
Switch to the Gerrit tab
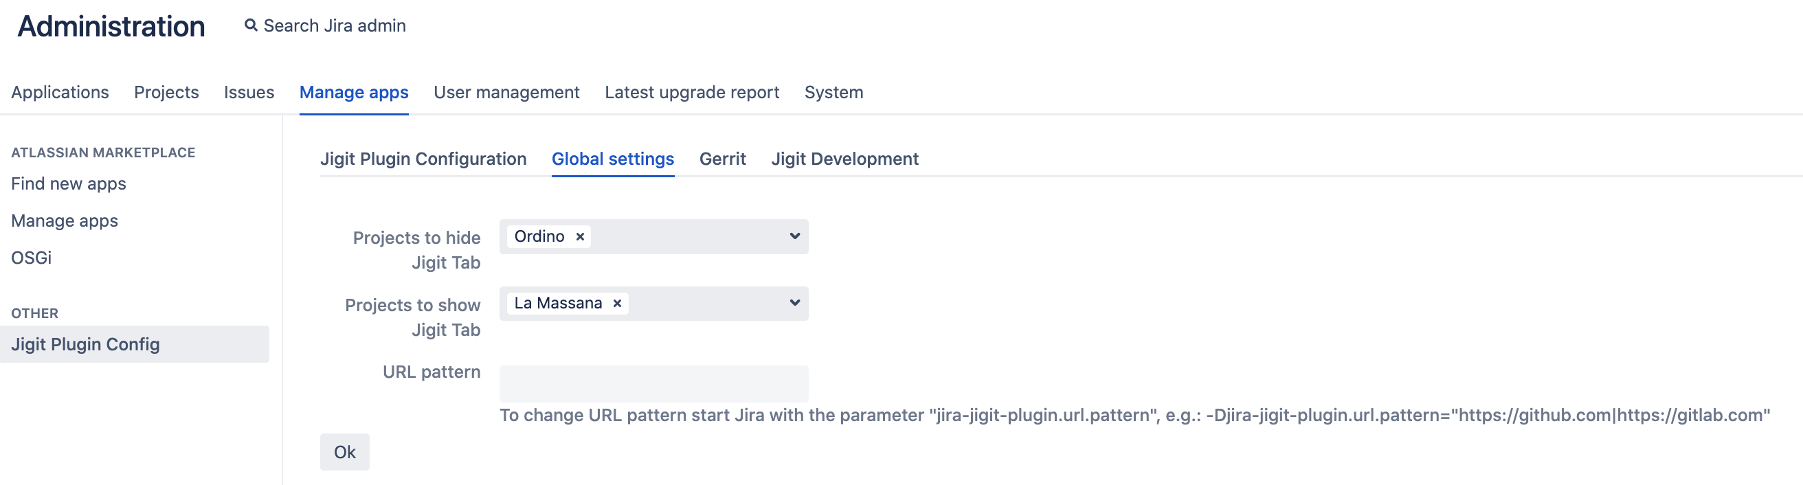coord(722,159)
